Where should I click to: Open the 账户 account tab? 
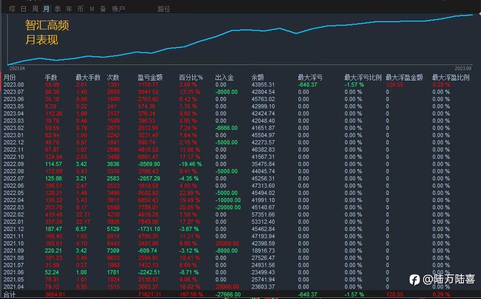tap(118, 9)
